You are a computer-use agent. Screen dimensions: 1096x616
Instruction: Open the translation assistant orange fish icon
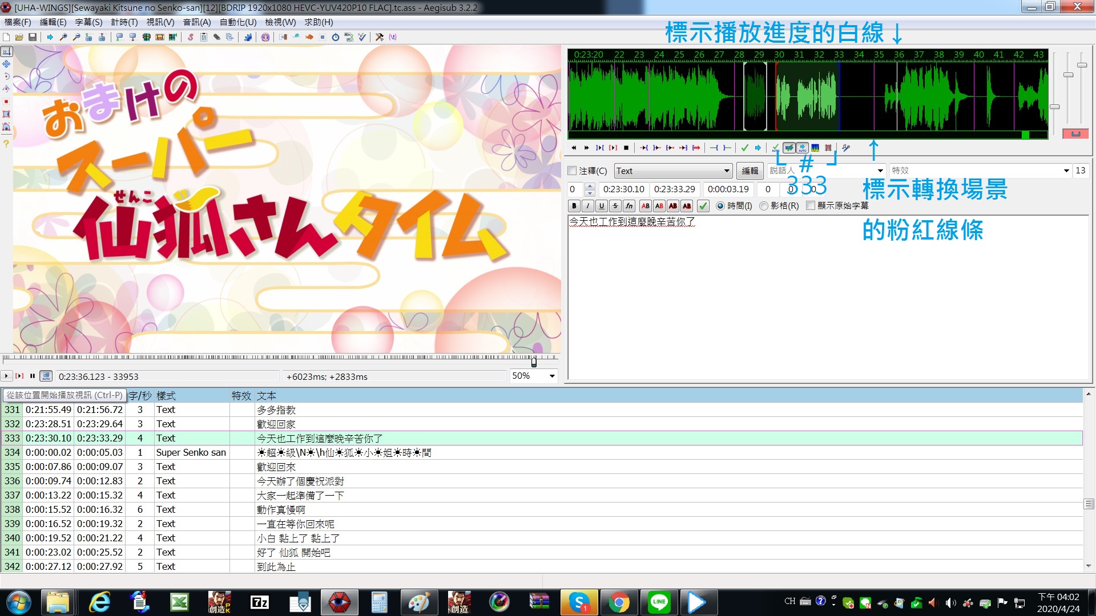309,37
